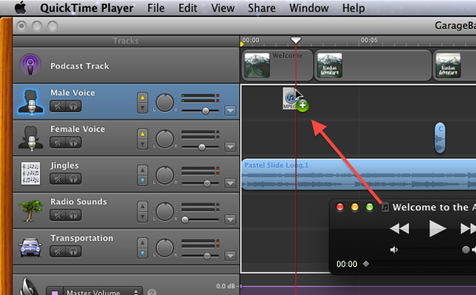This screenshot has width=476, height=295.
Task: Solo the Radio Sounds track
Action: pyautogui.click(x=73, y=215)
